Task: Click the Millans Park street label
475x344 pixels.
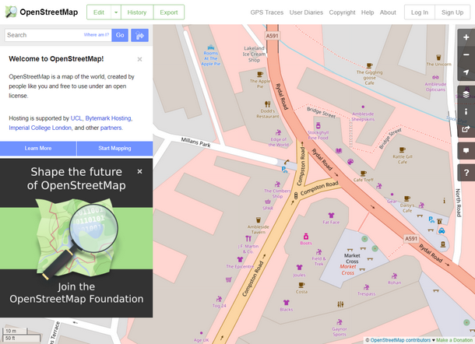Action: point(195,142)
